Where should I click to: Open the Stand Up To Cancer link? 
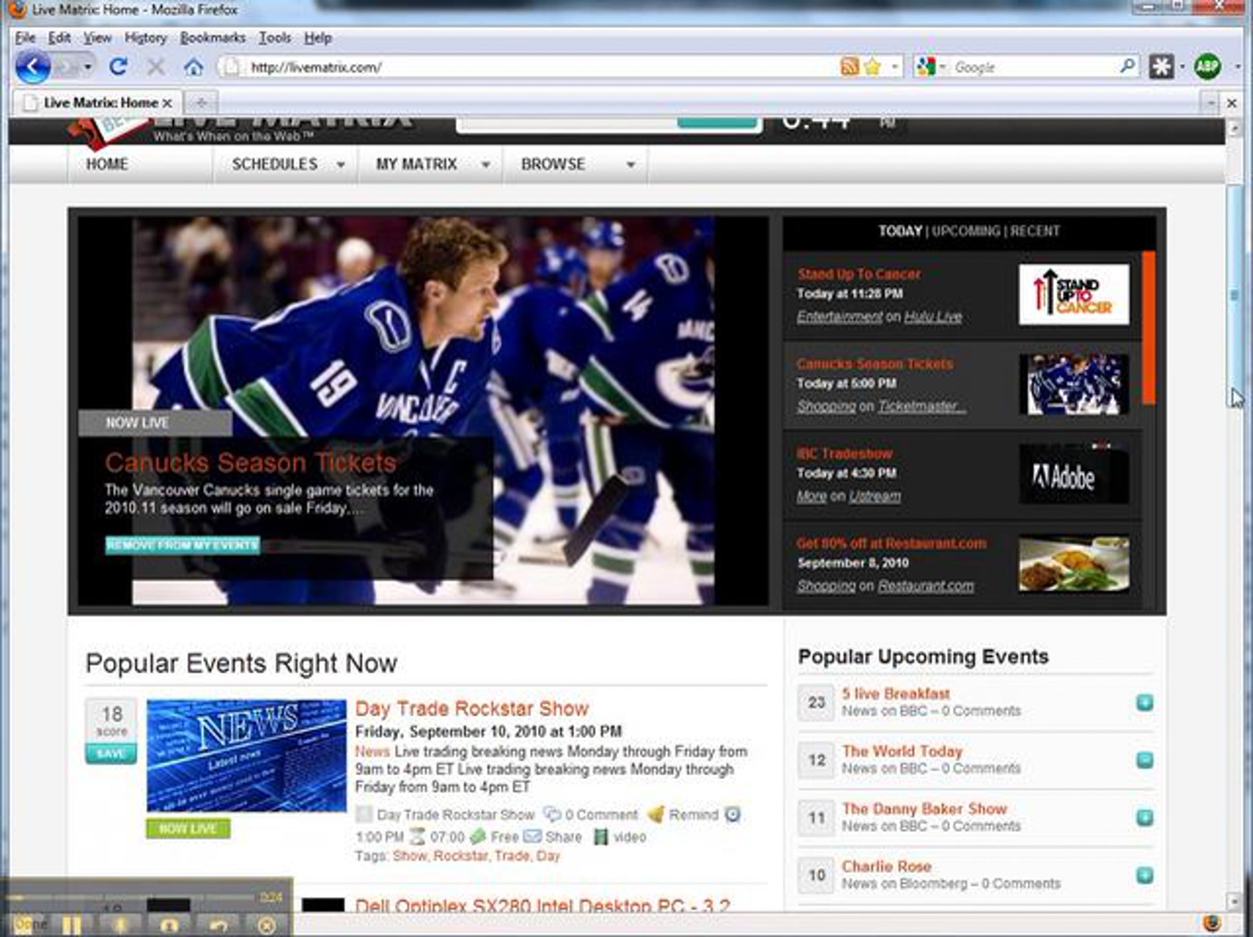pos(859,274)
